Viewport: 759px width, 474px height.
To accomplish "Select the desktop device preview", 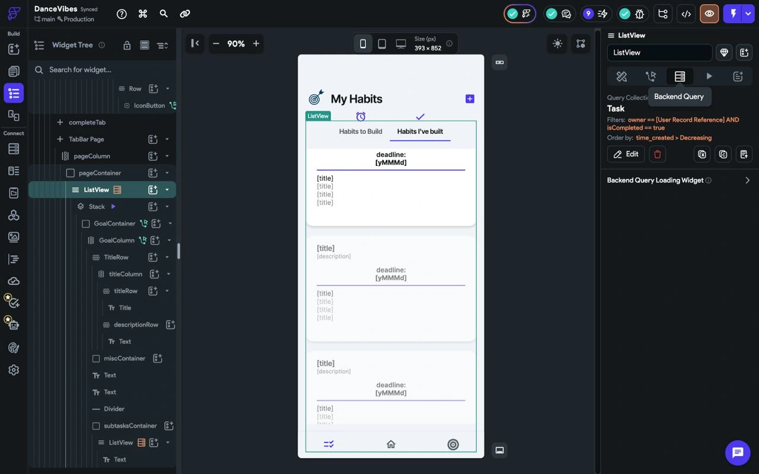I will (401, 43).
